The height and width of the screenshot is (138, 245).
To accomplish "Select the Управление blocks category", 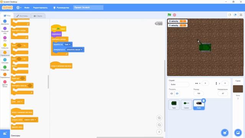I will tap(5, 53).
